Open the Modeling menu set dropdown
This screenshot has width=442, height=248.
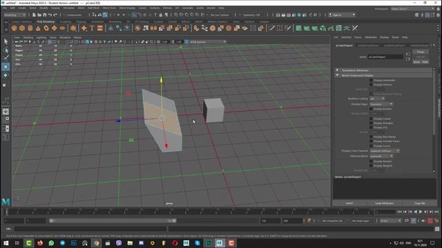[x=15, y=15]
